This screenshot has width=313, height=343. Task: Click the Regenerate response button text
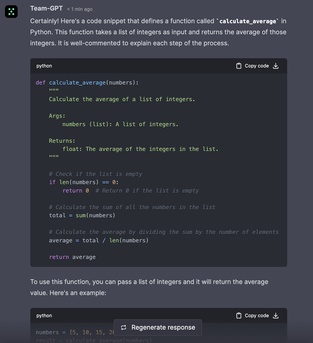[163, 327]
